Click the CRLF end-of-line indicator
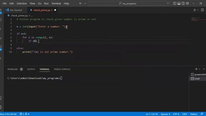 [x=184, y=114]
